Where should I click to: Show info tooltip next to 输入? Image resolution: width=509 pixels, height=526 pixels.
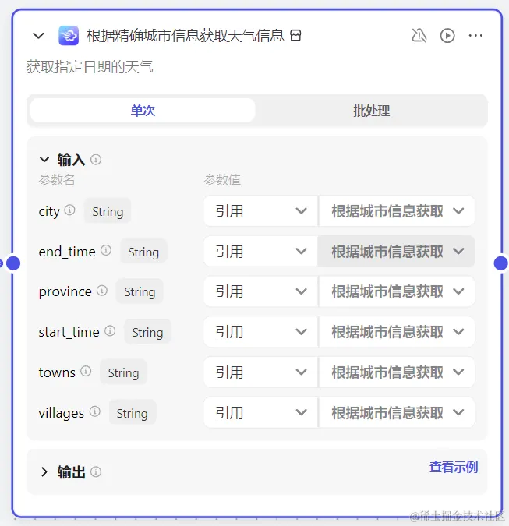pyautogui.click(x=96, y=159)
